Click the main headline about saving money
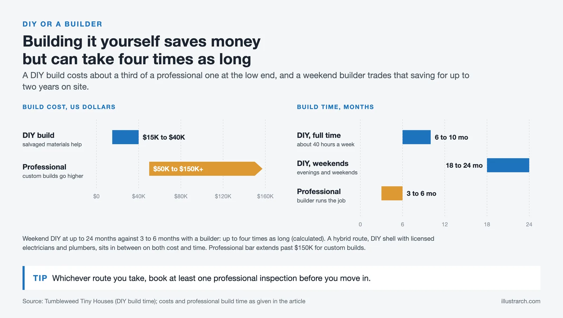The height and width of the screenshot is (318, 563). [x=141, y=50]
